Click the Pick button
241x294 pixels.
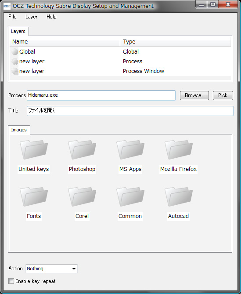pos(223,95)
